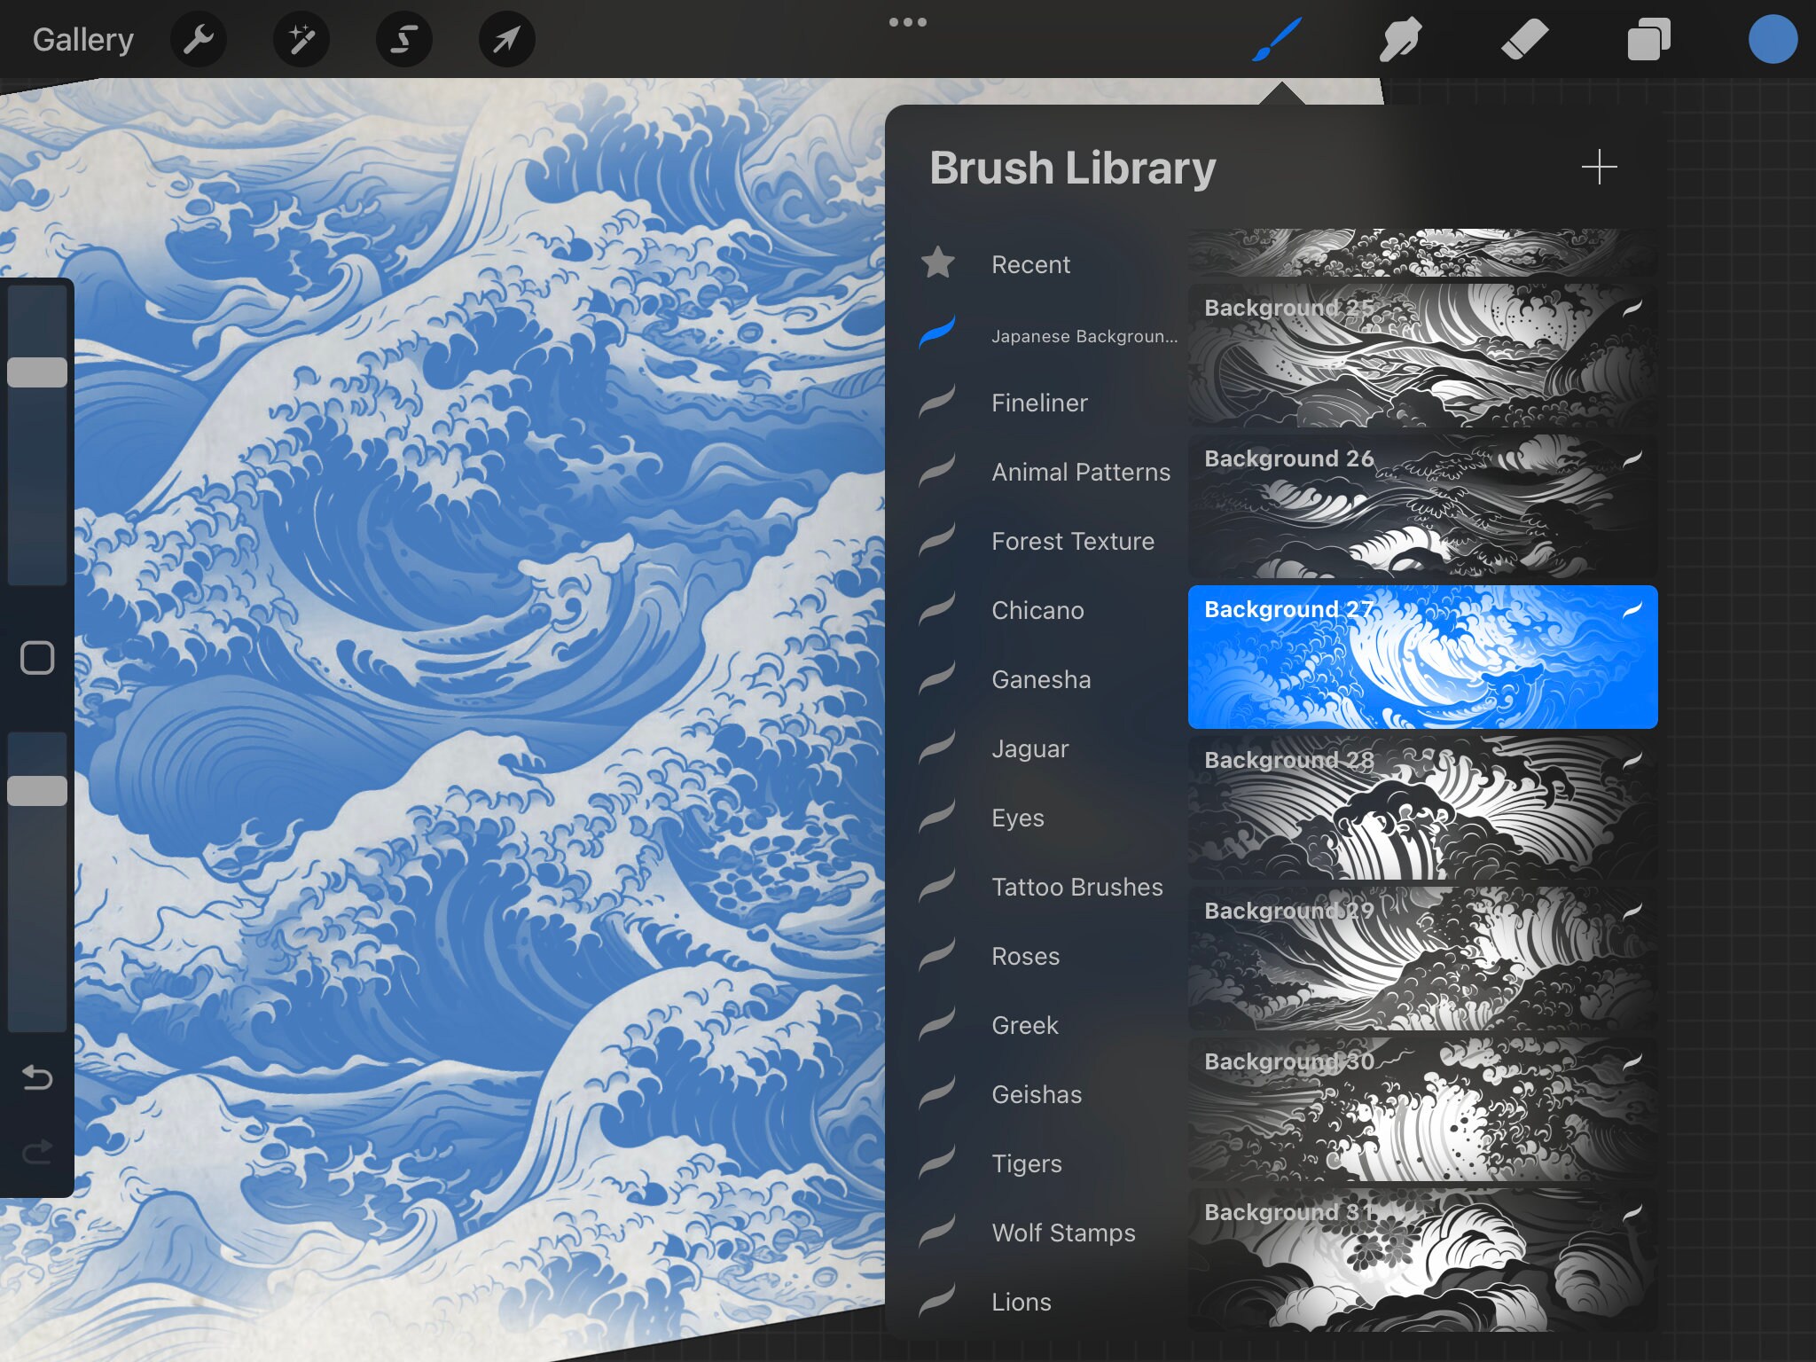Screen dimensions: 1816x1362
Task: Tap the three-dot menu at top center
Action: [908, 22]
